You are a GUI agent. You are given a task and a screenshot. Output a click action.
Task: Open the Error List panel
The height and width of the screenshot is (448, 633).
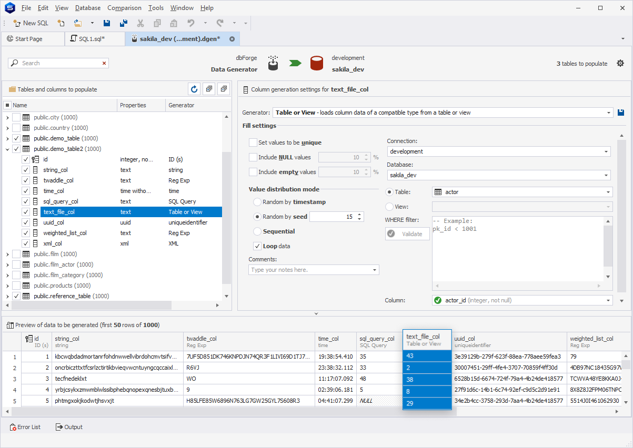(25, 427)
